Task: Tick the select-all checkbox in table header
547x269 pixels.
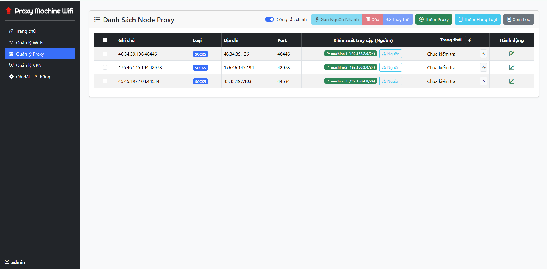Action: pyautogui.click(x=105, y=40)
